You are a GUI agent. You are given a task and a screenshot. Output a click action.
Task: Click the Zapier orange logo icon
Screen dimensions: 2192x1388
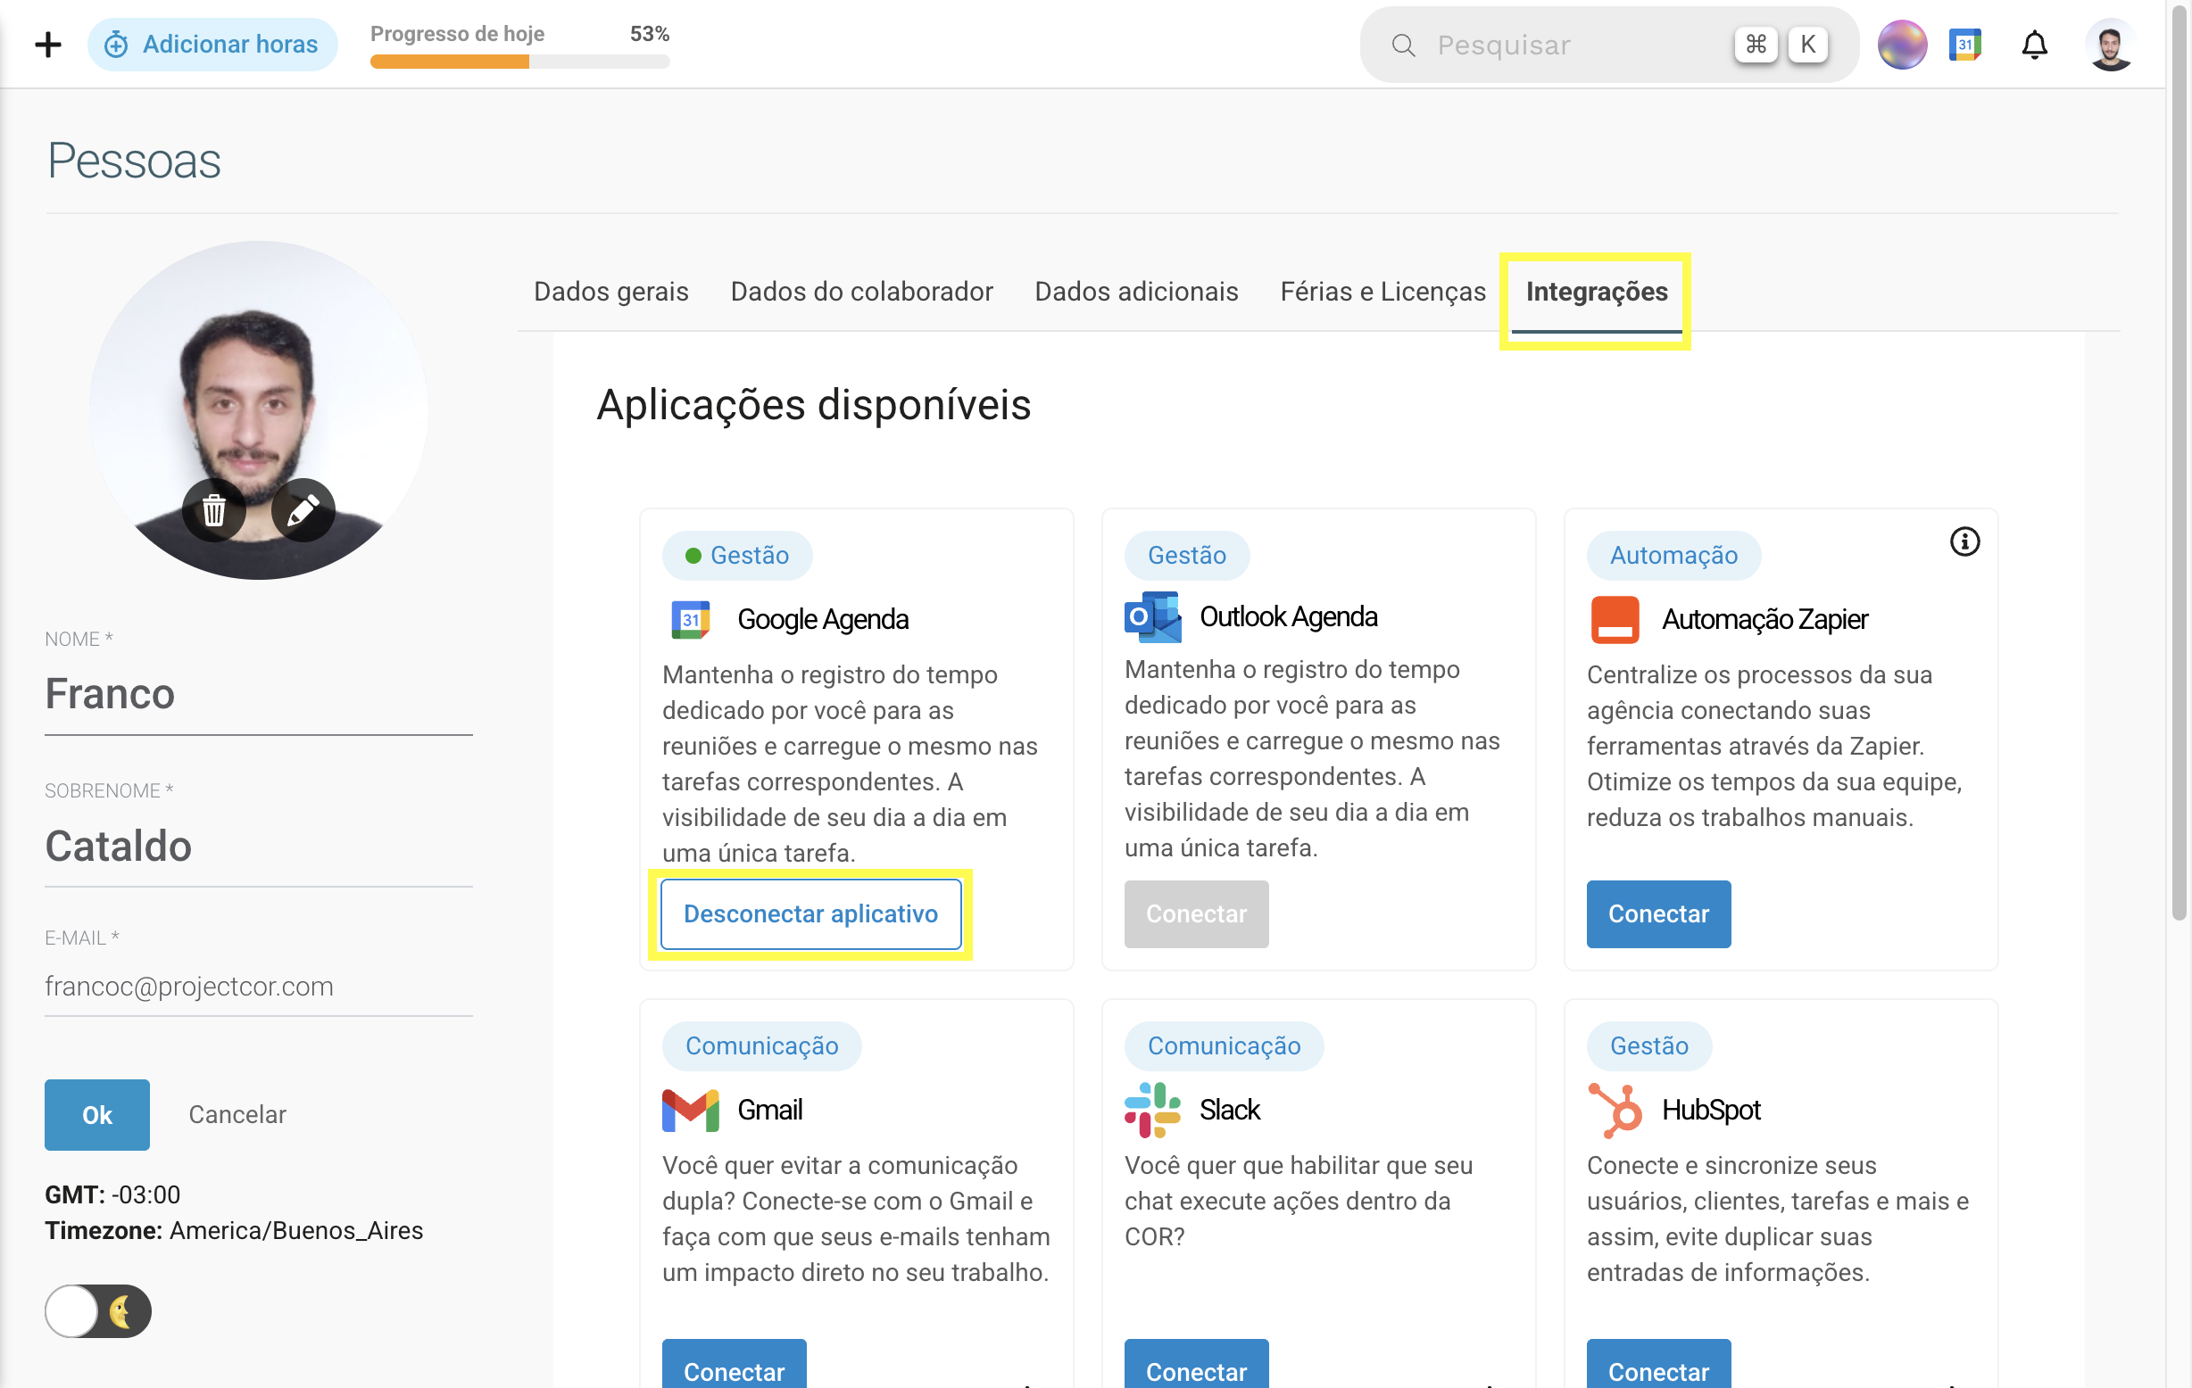(1614, 619)
